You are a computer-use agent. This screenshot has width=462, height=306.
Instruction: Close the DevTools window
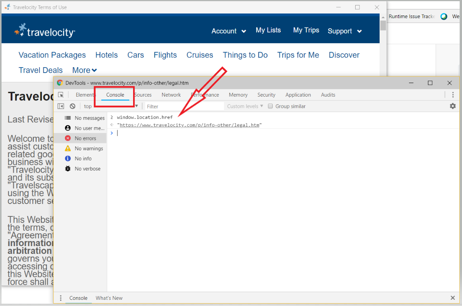pos(450,83)
